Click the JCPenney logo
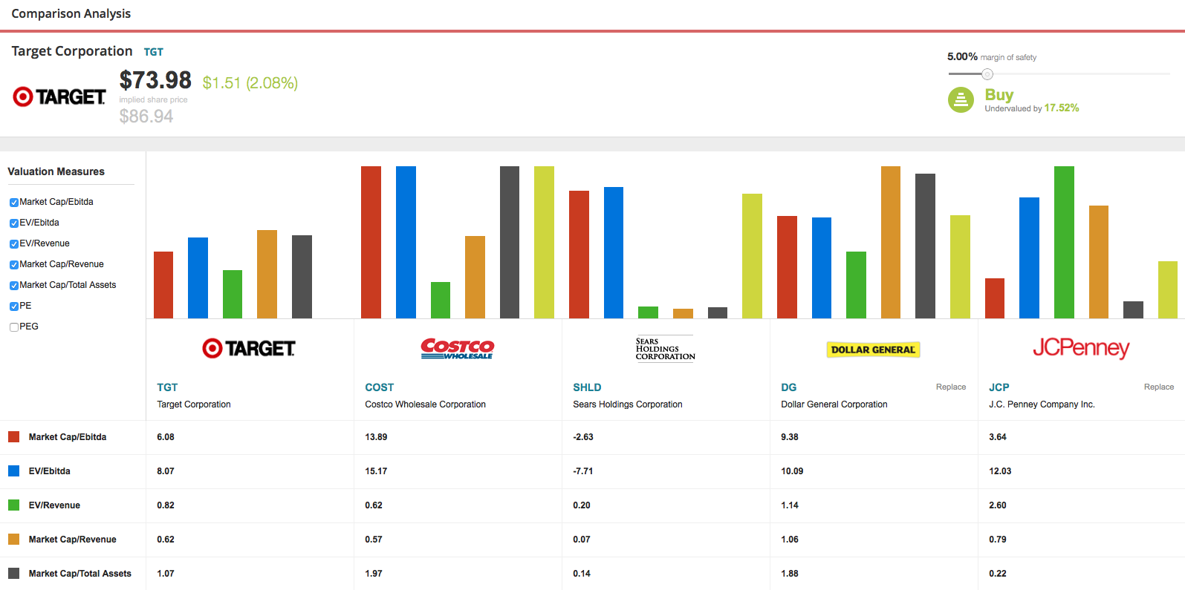The image size is (1185, 590). tap(1081, 348)
